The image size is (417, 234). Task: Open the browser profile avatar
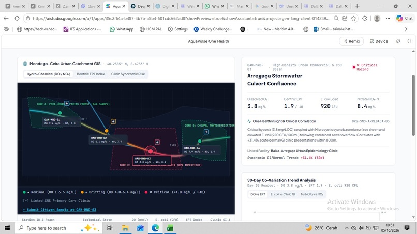[377, 18]
